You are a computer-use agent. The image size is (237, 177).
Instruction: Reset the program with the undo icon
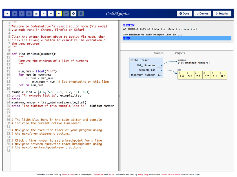click(x=44, y=13)
